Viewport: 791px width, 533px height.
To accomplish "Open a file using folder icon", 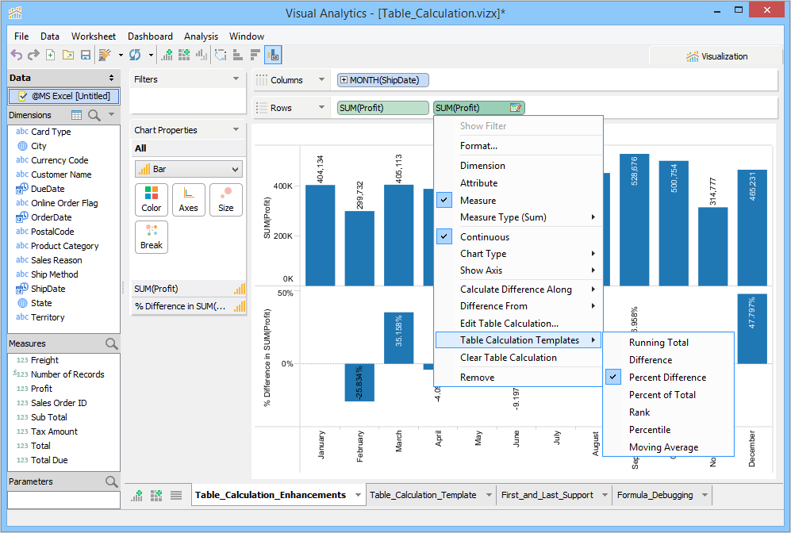I will [68, 55].
